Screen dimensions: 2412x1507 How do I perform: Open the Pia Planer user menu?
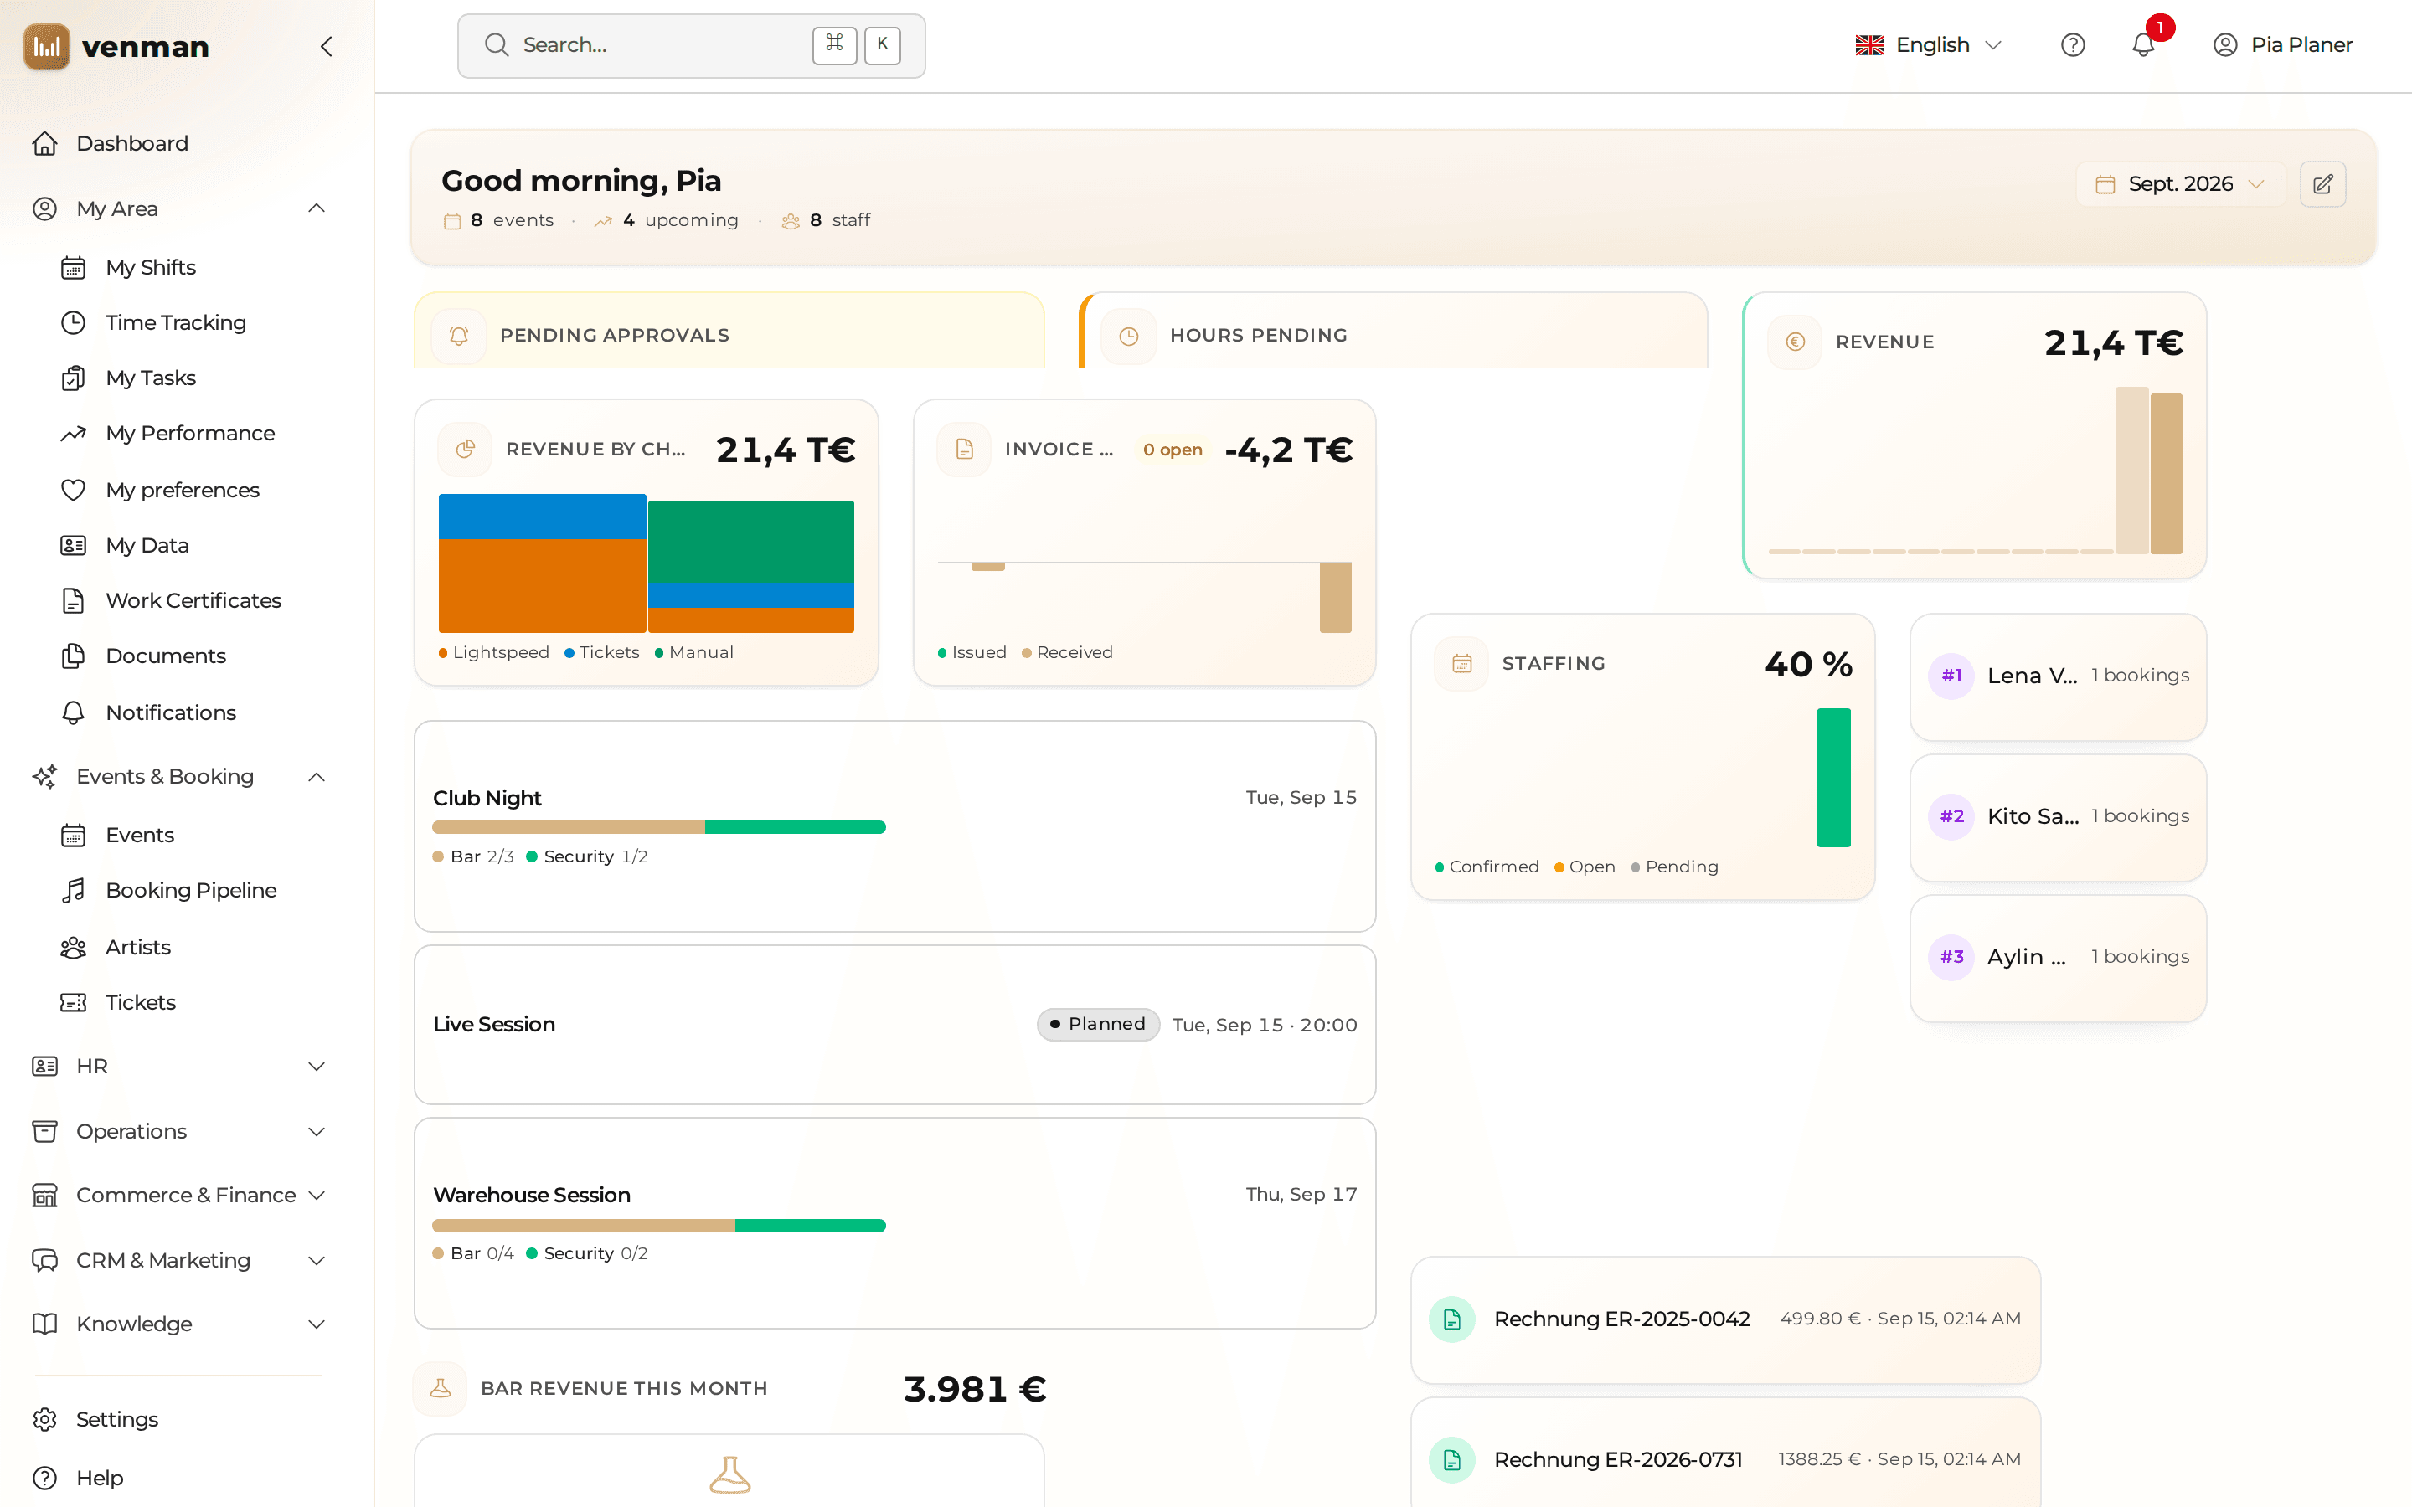click(2282, 45)
